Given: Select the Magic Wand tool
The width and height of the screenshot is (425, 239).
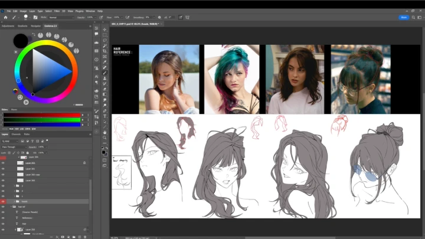Looking at the screenshot, I should point(104,46).
